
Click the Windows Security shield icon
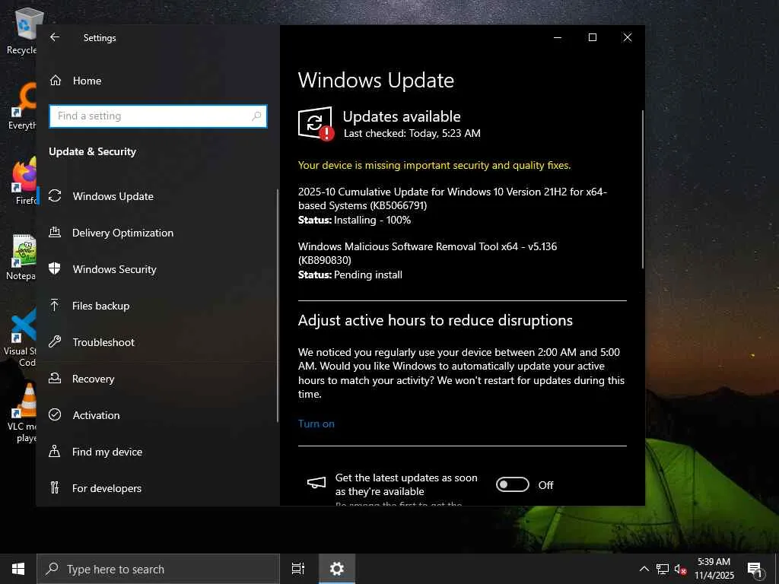pos(55,268)
